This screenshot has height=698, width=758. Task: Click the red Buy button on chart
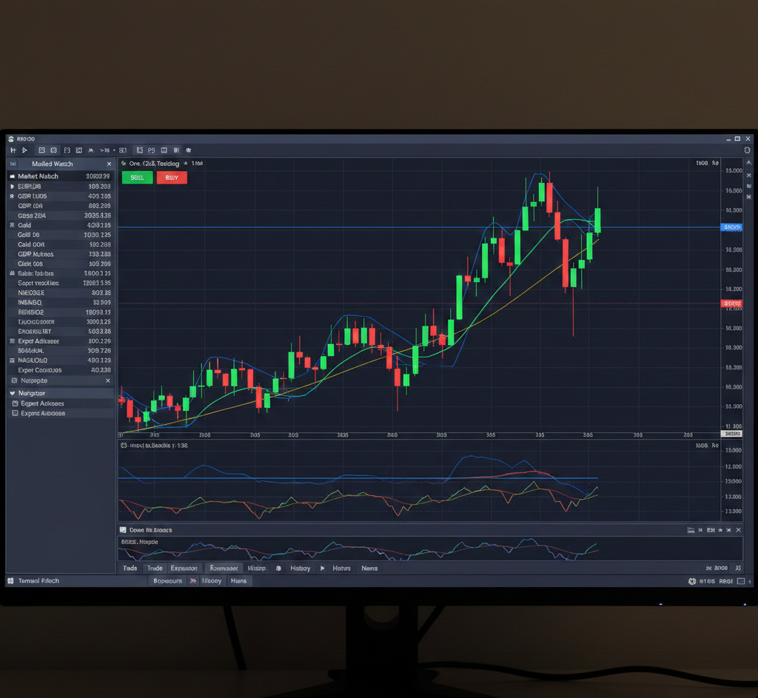172,178
